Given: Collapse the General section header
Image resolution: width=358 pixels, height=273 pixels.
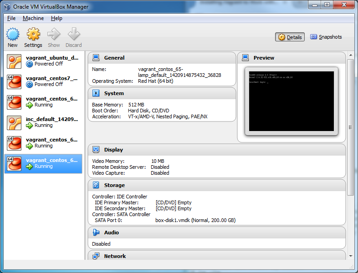Looking at the screenshot, I should 114,58.
